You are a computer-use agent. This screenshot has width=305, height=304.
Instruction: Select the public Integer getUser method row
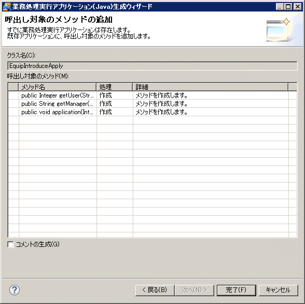pos(152,95)
